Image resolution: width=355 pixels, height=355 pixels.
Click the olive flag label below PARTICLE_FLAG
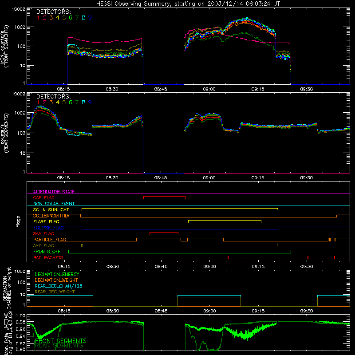tap(43, 245)
